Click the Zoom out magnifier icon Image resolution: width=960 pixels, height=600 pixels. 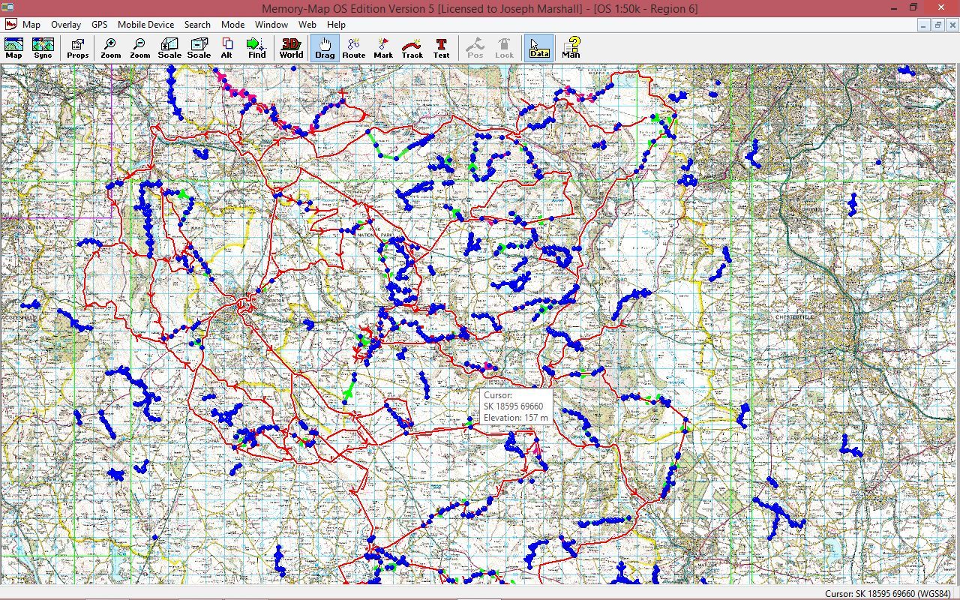[x=139, y=48]
